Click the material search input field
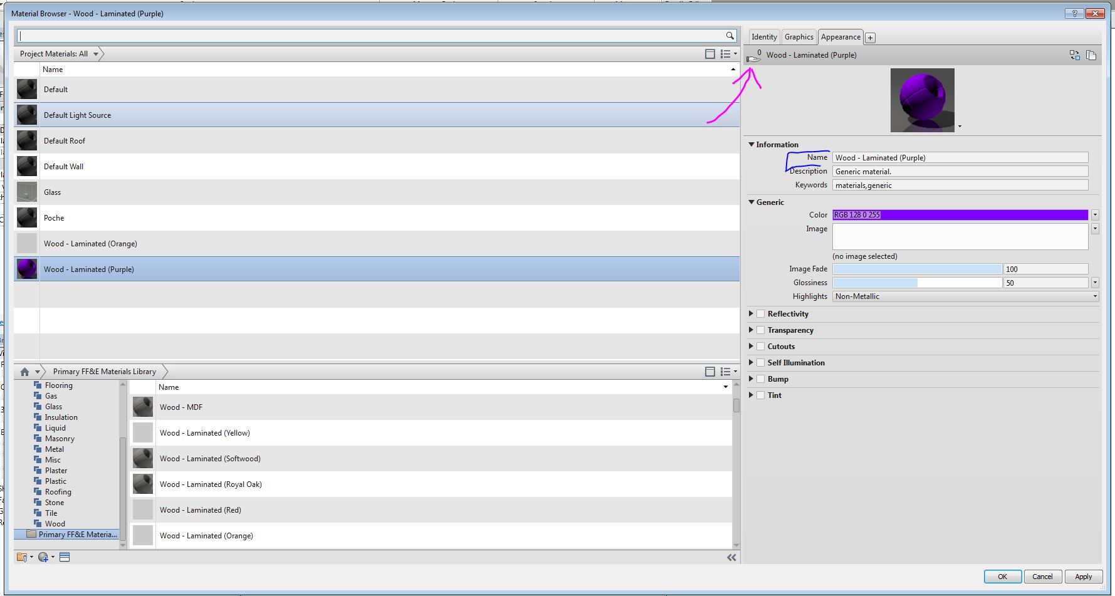1115x596 pixels. coord(370,36)
